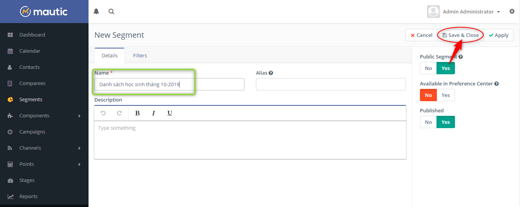Image resolution: width=520 pixels, height=207 pixels.
Task: Click the Cancel button
Action: point(421,35)
